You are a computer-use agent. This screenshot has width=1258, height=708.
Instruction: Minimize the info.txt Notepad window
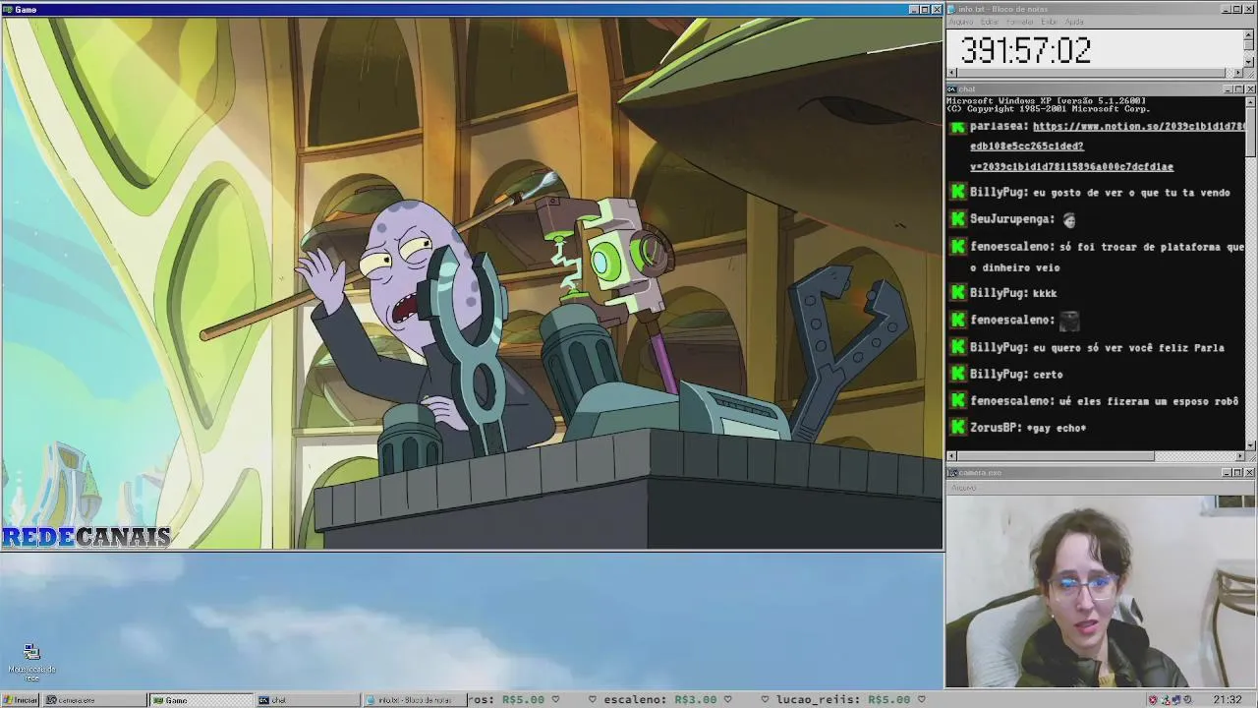coord(1227,9)
